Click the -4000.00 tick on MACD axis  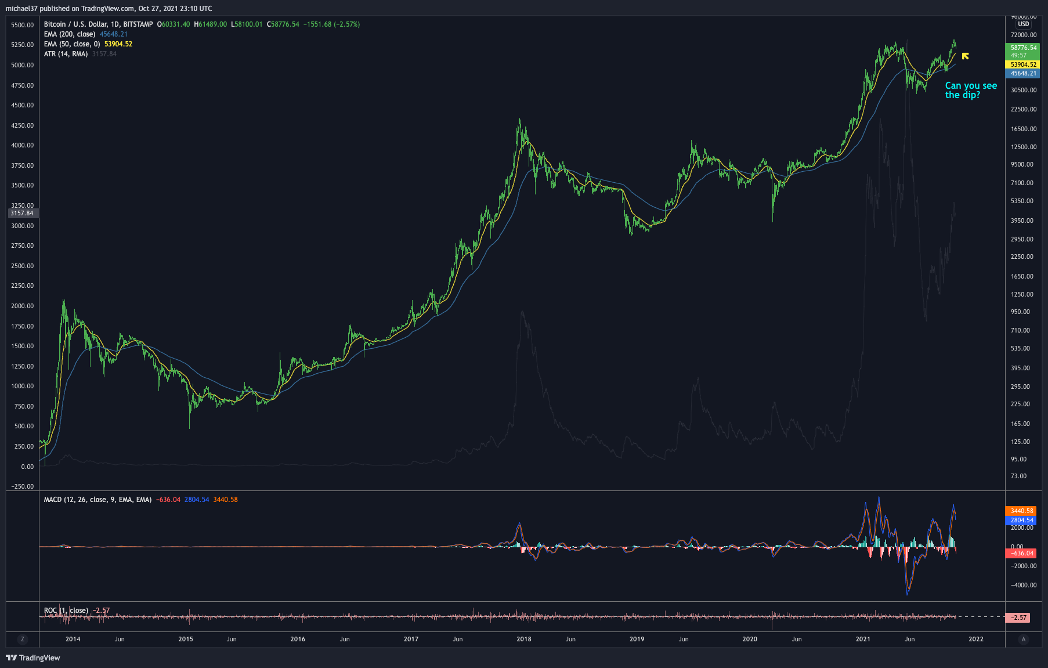(x=1023, y=585)
